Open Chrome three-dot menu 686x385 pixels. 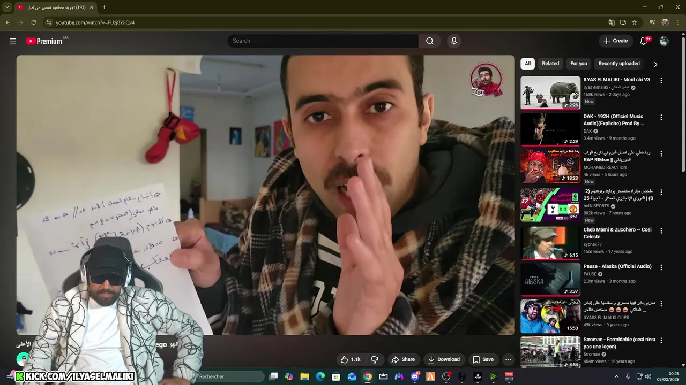tap(678, 22)
